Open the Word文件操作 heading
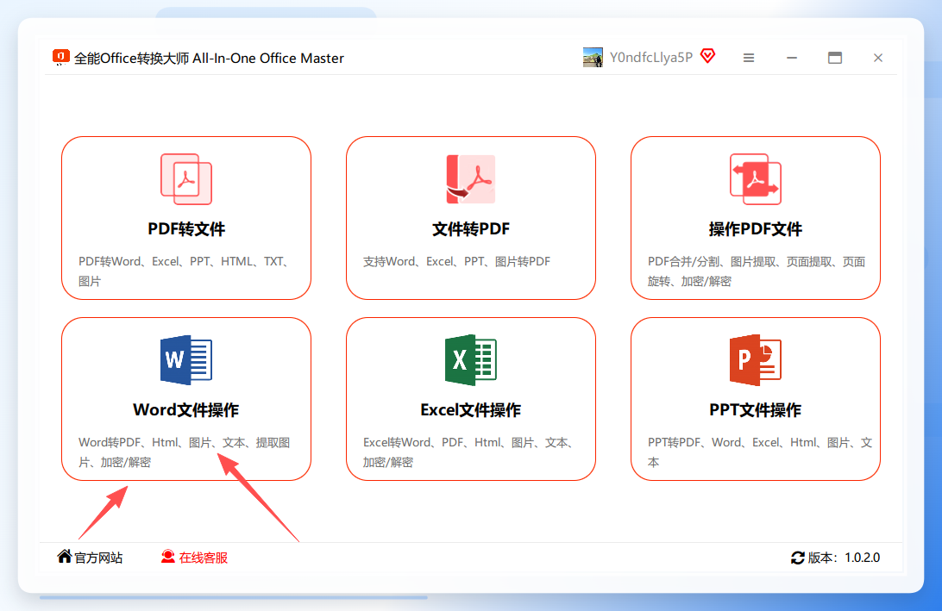942x611 pixels. (x=186, y=410)
